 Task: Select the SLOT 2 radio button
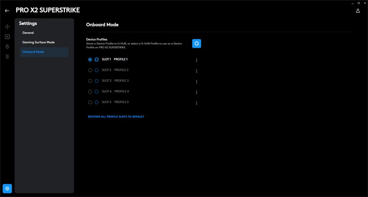(x=90, y=70)
